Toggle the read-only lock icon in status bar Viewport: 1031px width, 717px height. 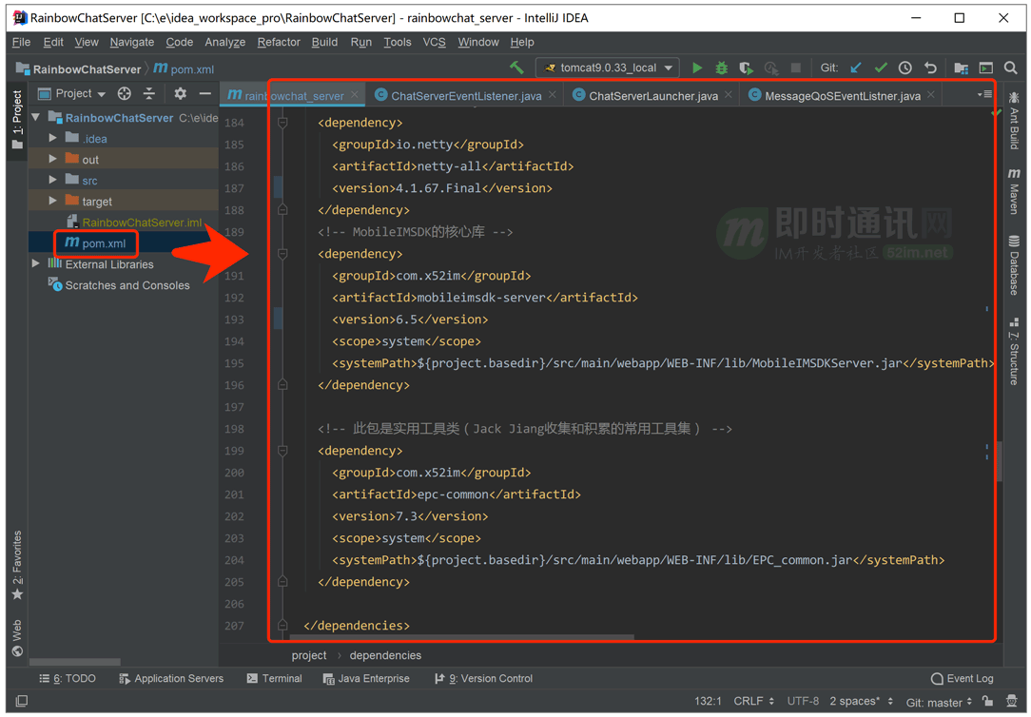(987, 702)
